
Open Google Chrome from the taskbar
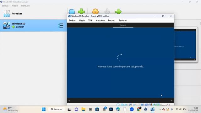pyautogui.click(x=139, y=109)
